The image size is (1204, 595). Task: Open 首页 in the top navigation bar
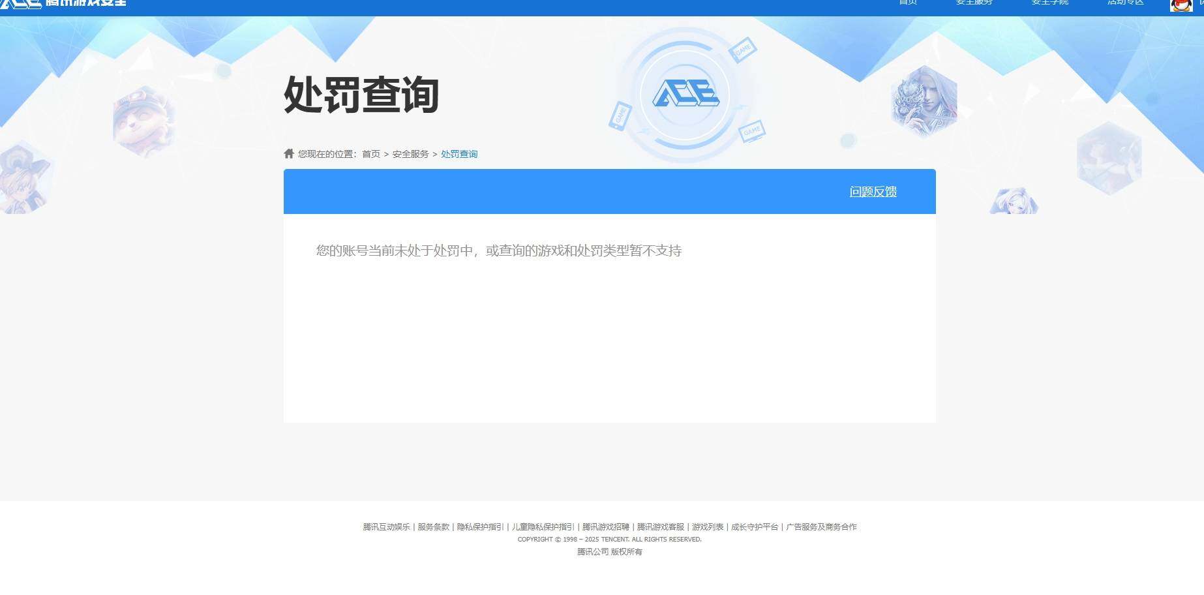pos(908,3)
